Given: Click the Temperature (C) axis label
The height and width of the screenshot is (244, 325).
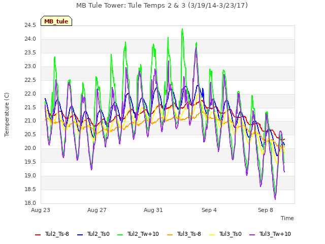Looking at the screenshot, I should [x=7, y=114].
